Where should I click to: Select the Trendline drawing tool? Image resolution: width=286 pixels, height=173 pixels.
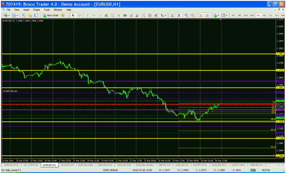(x=100, y=16)
